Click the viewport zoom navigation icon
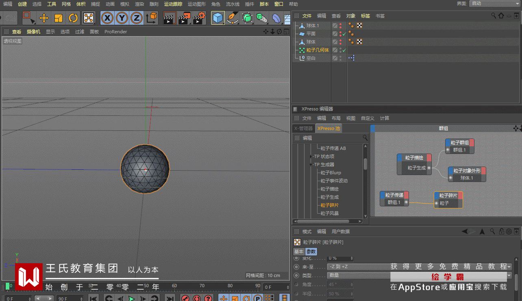Screen dimensions: 522x301 tap(272, 32)
